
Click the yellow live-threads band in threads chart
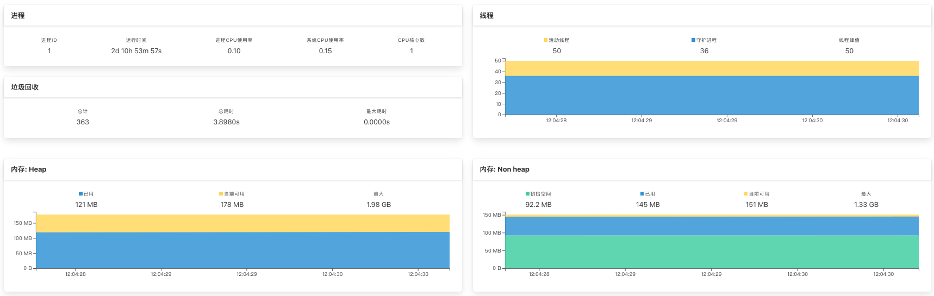tap(712, 68)
